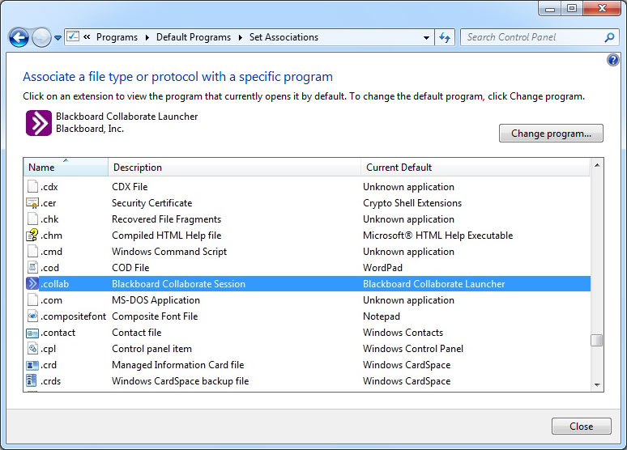Select the .contact file icon
This screenshot has width=627, height=450.
[x=32, y=333]
